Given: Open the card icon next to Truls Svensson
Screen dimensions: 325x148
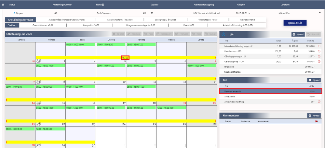Looking at the screenshot, I should click(144, 13).
